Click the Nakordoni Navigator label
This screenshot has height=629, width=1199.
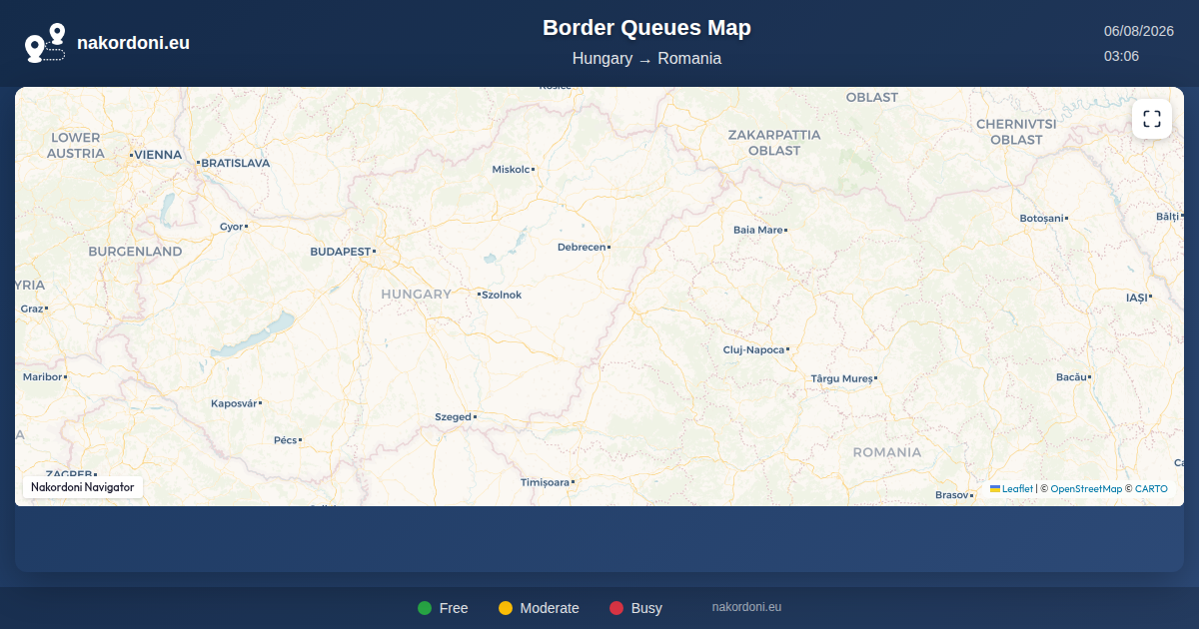(x=83, y=487)
